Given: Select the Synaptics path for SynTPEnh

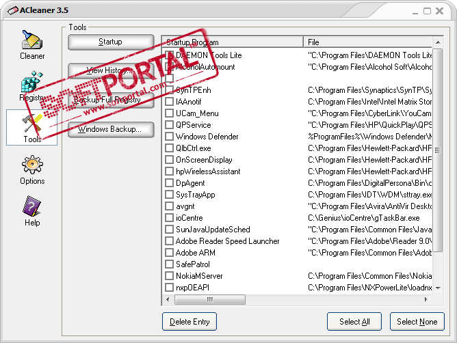Looking at the screenshot, I should tap(370, 90).
